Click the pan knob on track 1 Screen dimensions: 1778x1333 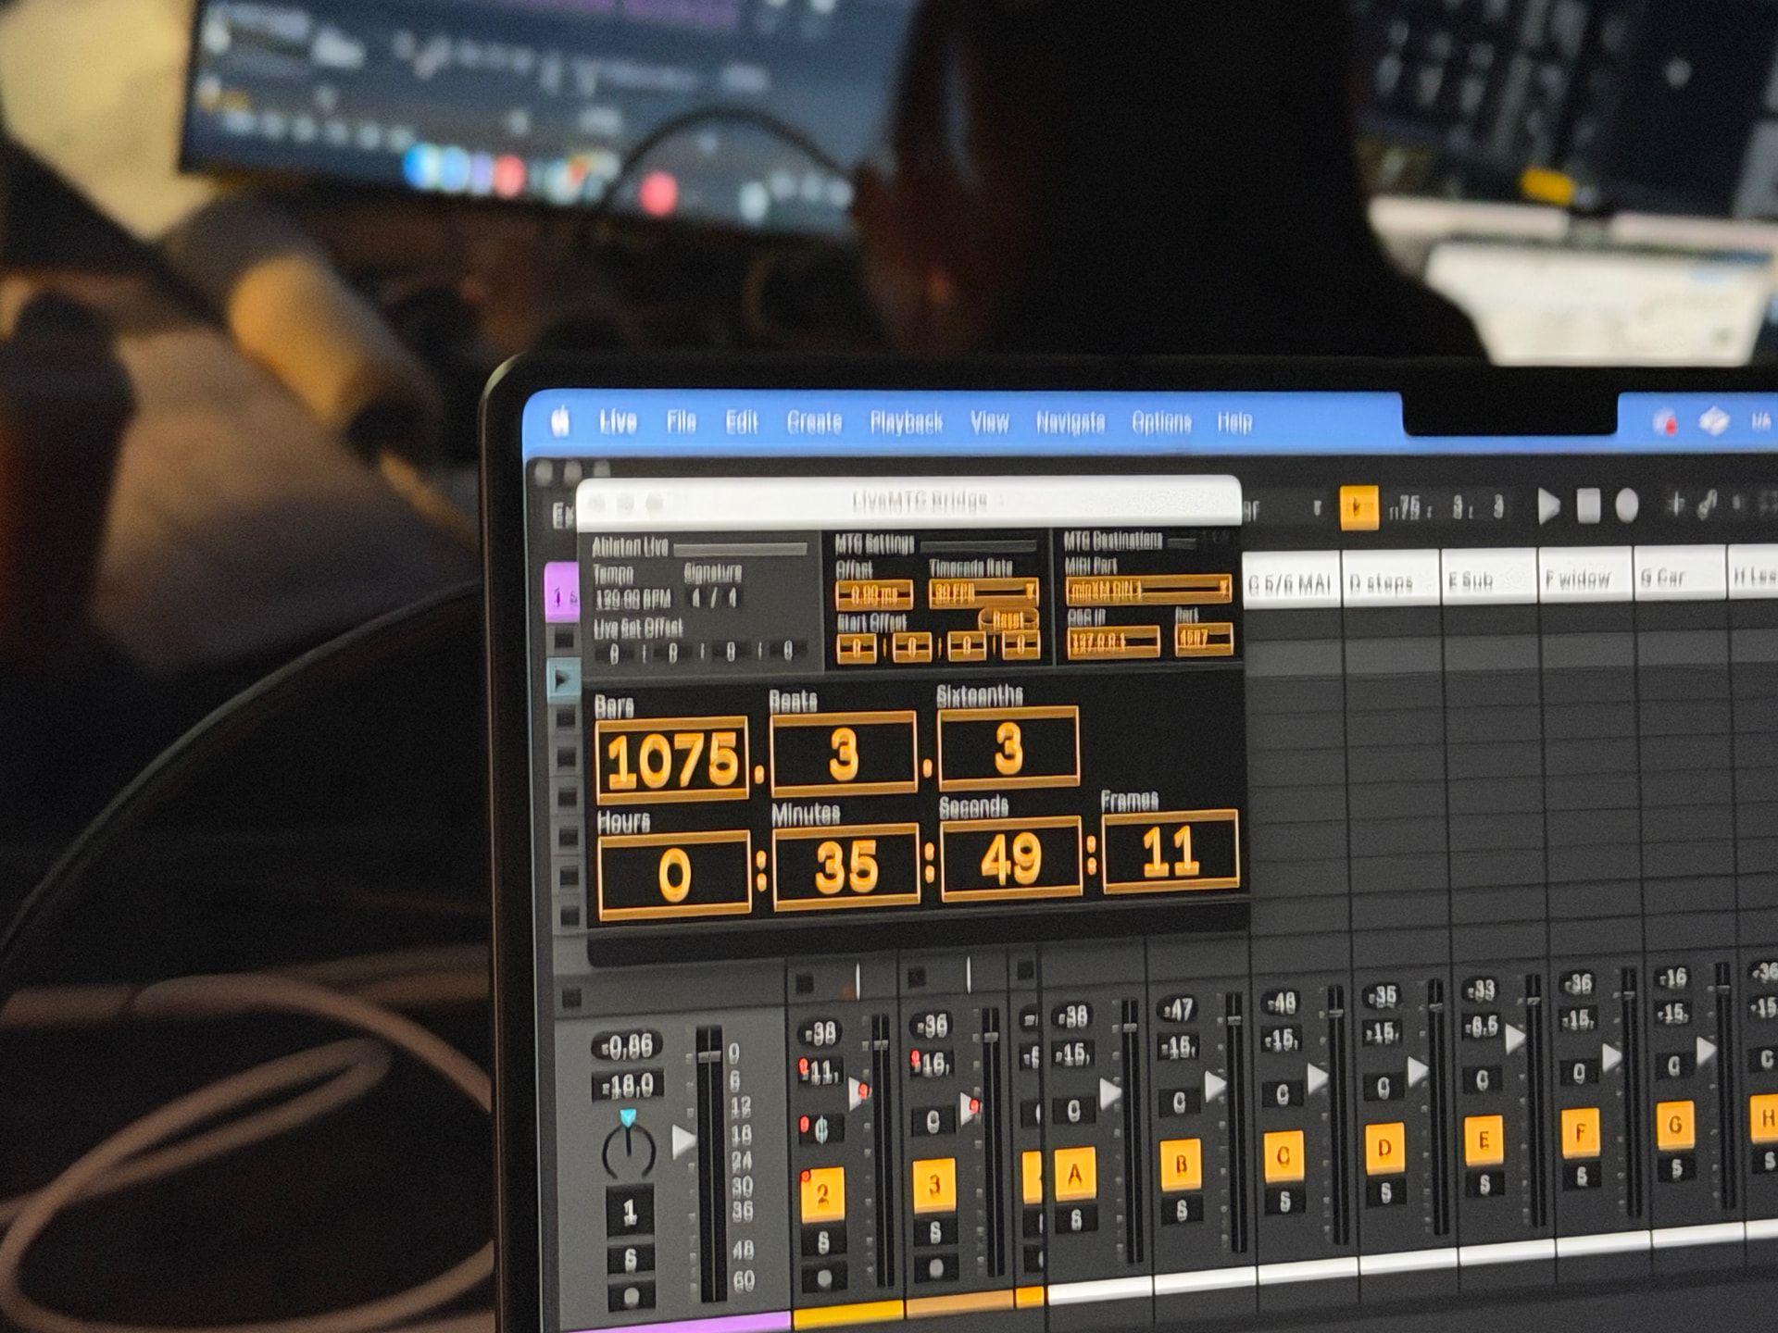[629, 1151]
